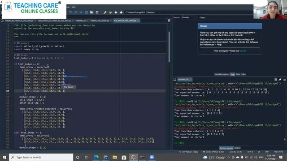
Task: Click the Continue execution double-arrow icon
Action: tap(81, 12)
